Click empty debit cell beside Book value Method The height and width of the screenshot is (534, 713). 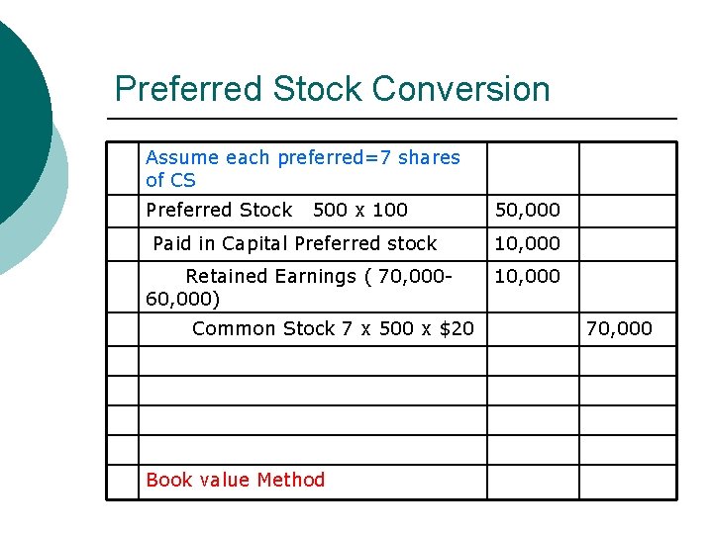(x=532, y=481)
